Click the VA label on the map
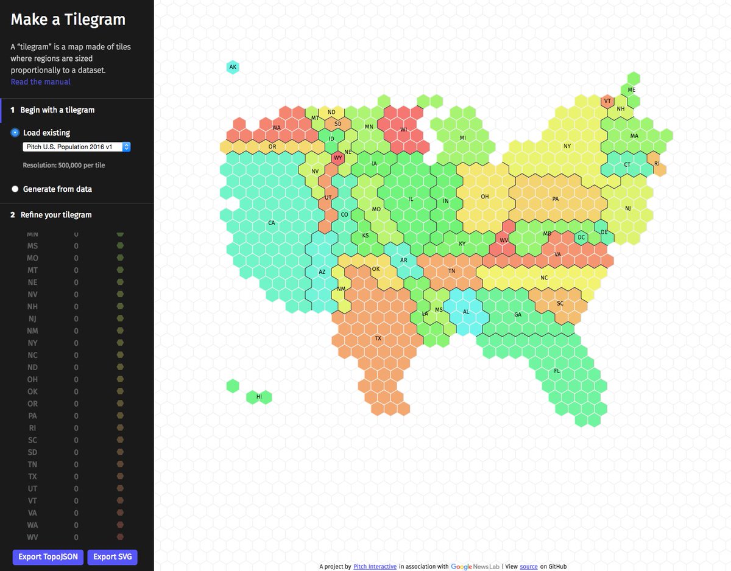The image size is (731, 571). 558,254
